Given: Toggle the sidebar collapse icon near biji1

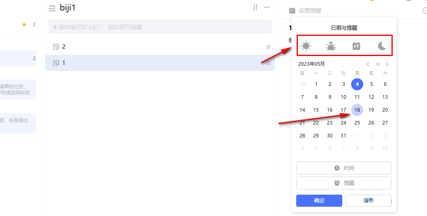Looking at the screenshot, I should tap(52, 8).
